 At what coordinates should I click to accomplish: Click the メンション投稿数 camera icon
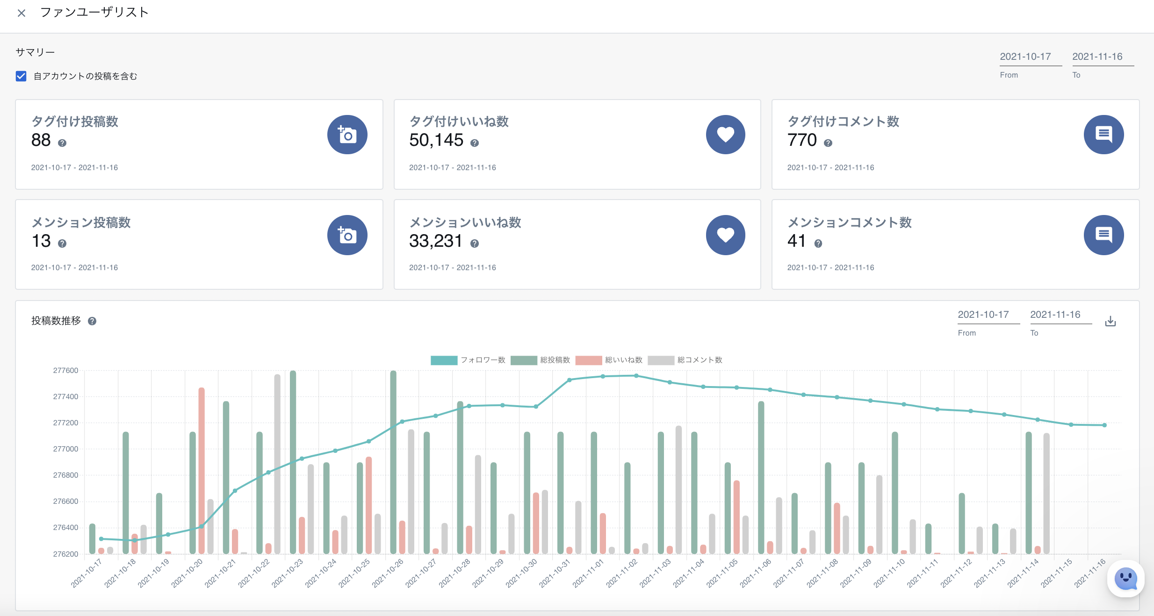coord(347,235)
